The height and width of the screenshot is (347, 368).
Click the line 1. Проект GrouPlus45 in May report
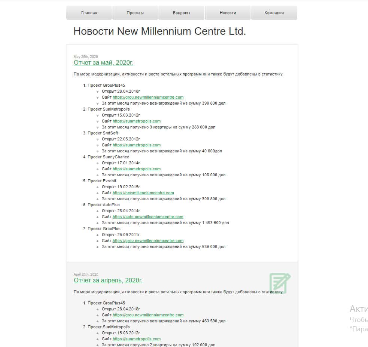[104, 85]
